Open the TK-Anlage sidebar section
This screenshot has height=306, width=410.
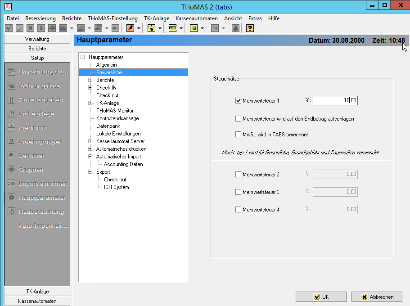(x=37, y=291)
